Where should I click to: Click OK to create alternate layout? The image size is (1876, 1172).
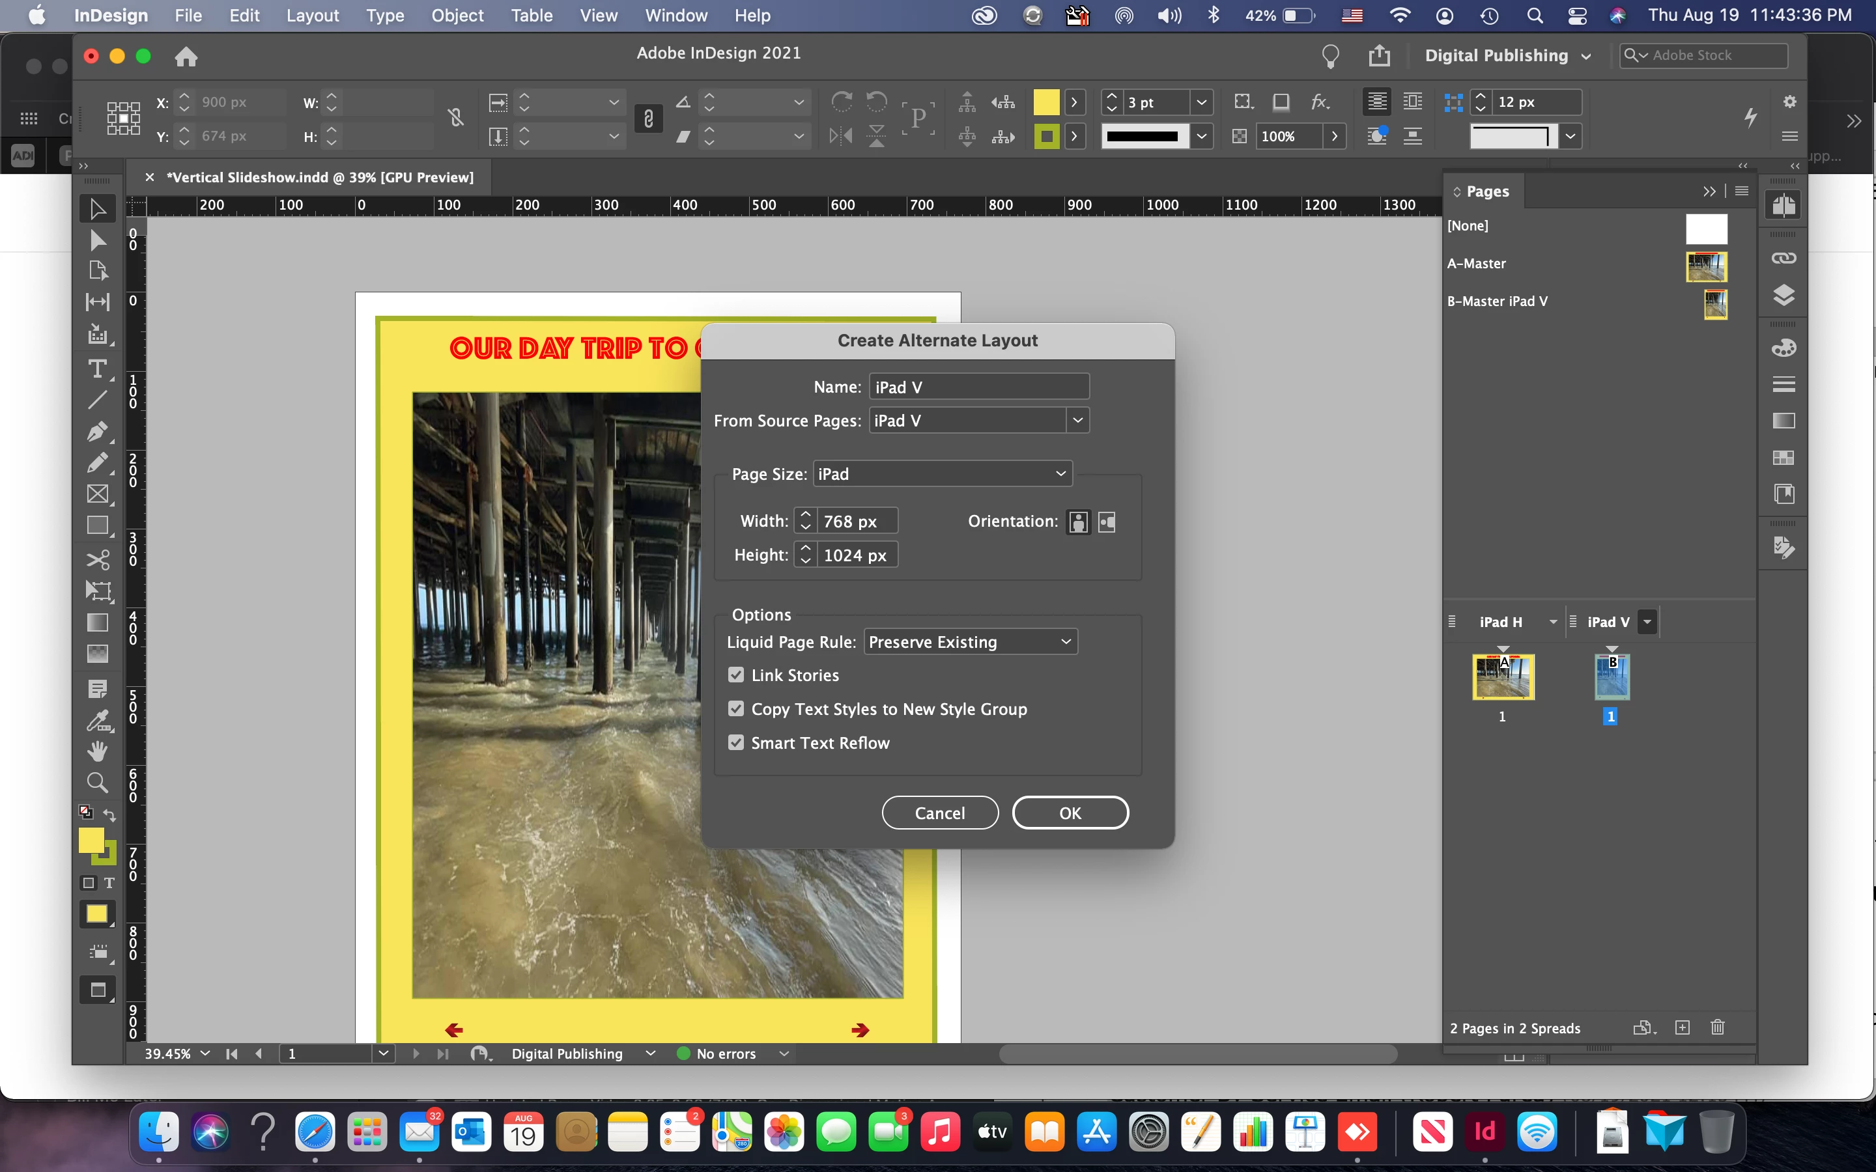tap(1070, 813)
